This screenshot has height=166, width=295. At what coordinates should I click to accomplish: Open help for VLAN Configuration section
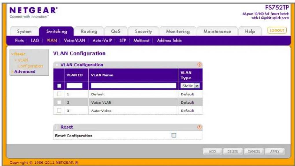pyautogui.click(x=199, y=65)
